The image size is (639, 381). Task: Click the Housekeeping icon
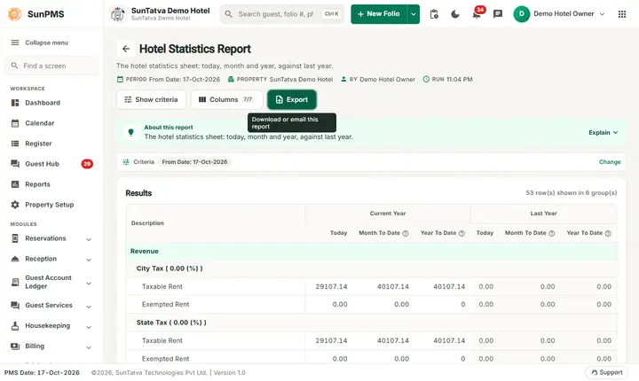point(15,326)
